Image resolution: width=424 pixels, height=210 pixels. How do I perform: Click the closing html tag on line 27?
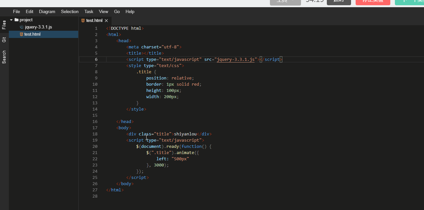115,190
